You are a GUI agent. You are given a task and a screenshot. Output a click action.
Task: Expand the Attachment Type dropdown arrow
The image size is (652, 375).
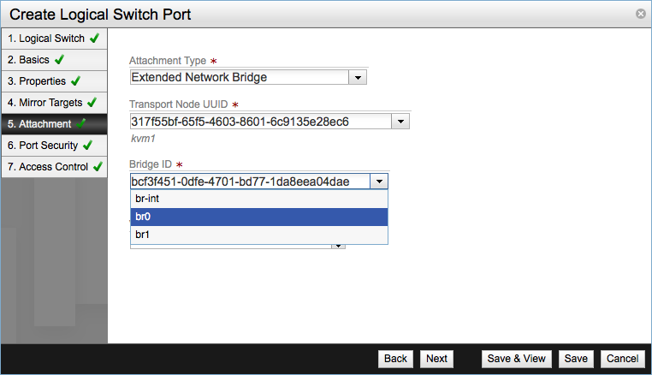[359, 78]
